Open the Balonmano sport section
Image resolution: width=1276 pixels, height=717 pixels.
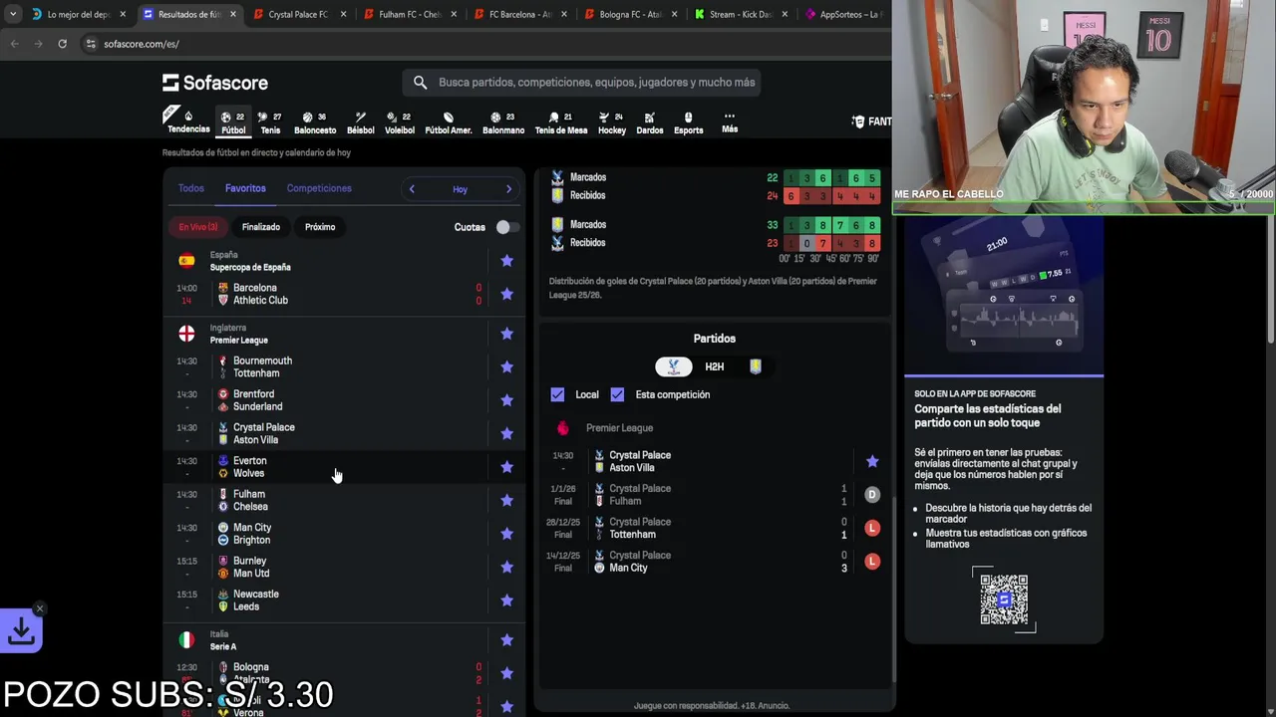point(502,121)
